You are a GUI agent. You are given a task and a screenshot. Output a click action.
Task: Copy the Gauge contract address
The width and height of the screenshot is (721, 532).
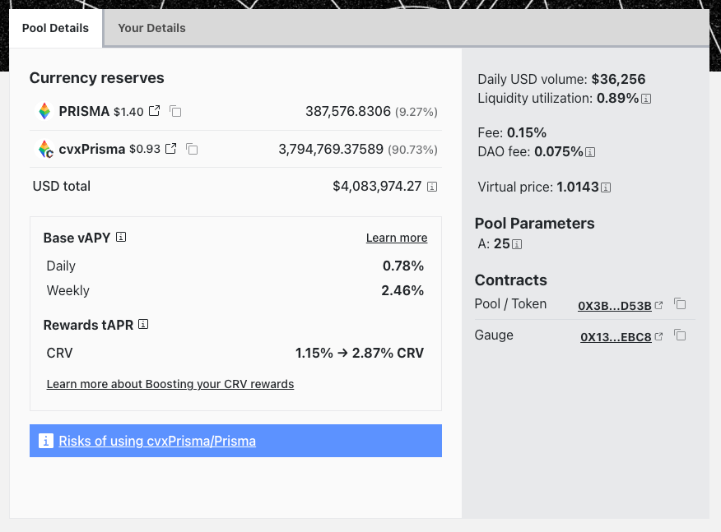coord(680,335)
